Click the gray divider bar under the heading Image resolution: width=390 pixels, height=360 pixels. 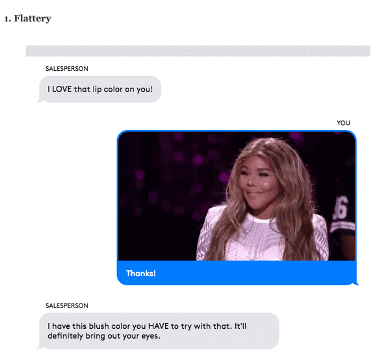coord(198,51)
